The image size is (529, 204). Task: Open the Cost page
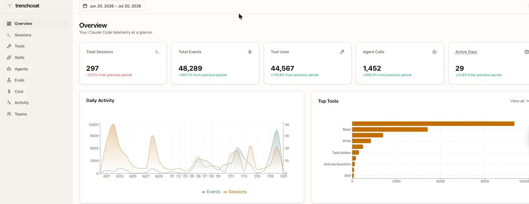(36, 92)
